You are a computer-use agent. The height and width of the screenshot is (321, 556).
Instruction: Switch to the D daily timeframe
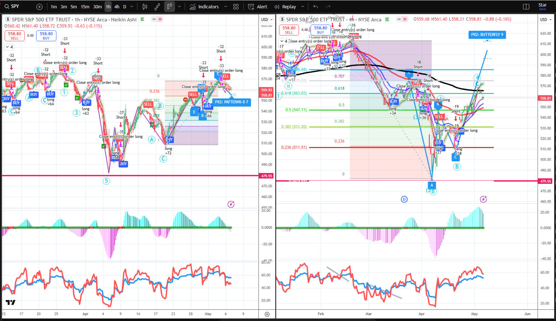pyautogui.click(x=125, y=7)
